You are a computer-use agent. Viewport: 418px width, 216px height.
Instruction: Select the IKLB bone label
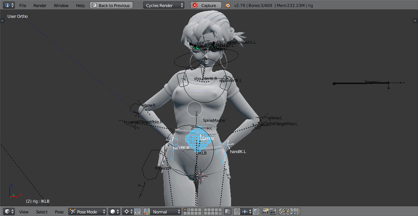203,153
